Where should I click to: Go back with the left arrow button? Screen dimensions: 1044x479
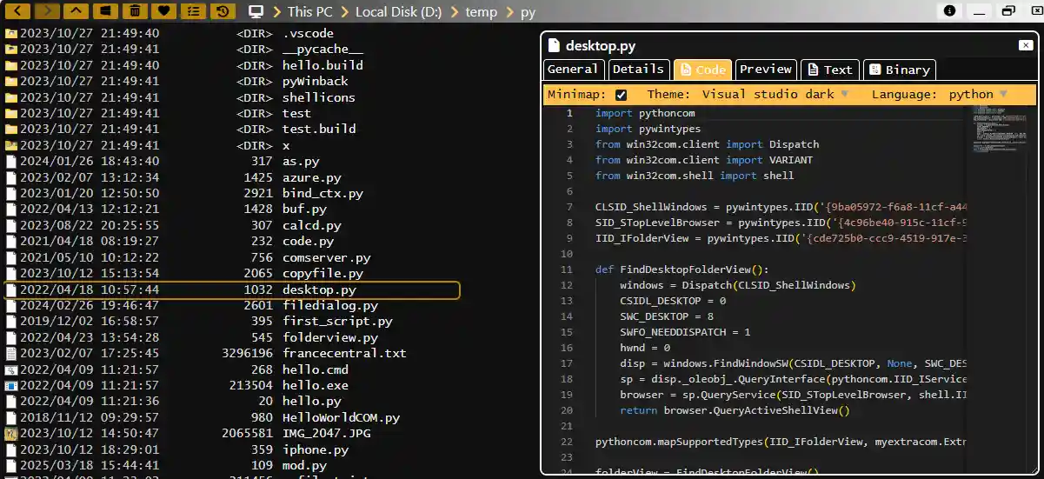19,11
